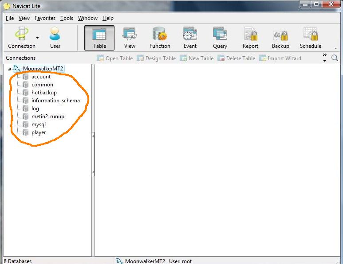Open the View menu
The width and height of the screenshot is (343, 264).
tap(24, 18)
